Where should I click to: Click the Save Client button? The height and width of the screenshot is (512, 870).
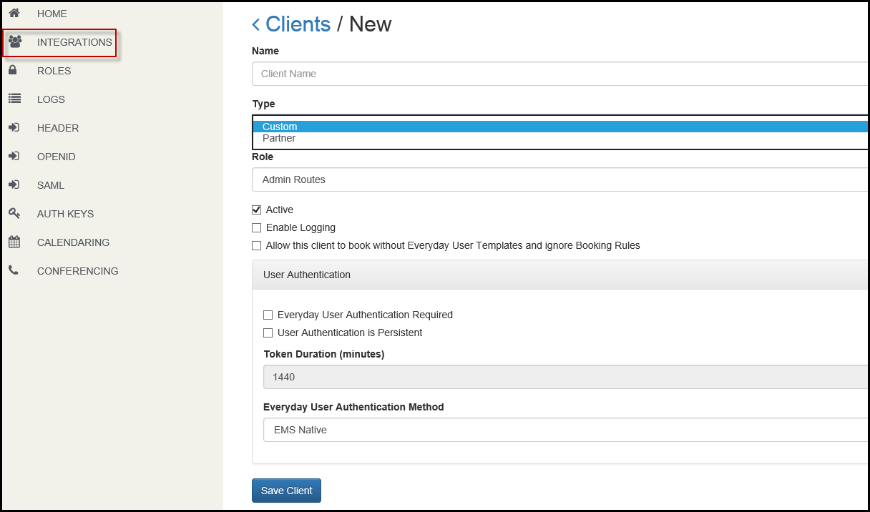pyautogui.click(x=286, y=491)
